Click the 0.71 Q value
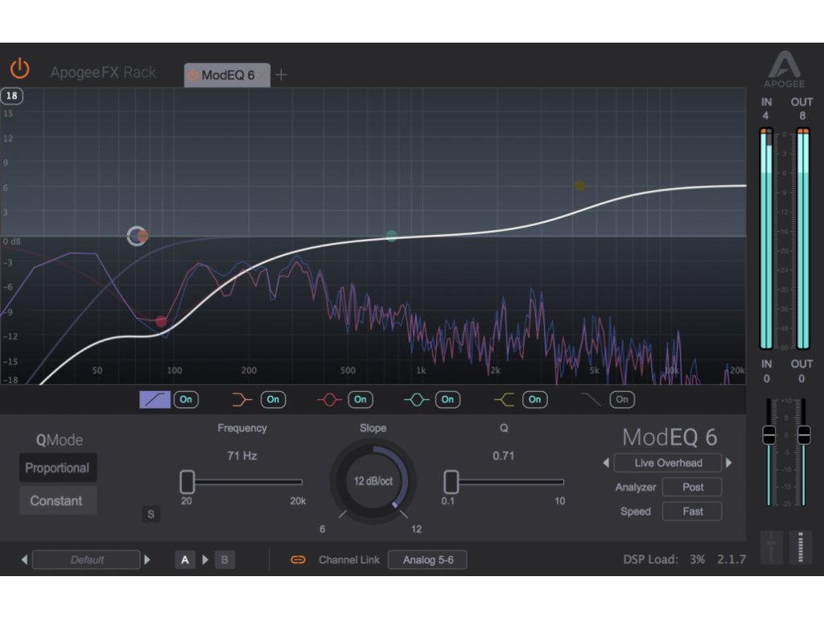This screenshot has width=824, height=618. (503, 455)
